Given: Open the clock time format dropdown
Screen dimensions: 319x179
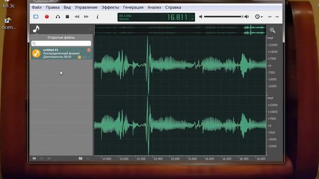Looking at the screenshot, I should [x=259, y=16].
